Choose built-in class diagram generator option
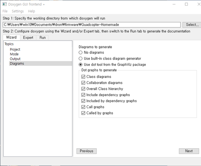Image resolution: width=201 pixels, height=166 pixels. [x=81, y=58]
